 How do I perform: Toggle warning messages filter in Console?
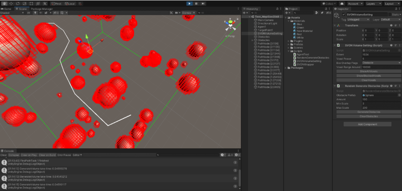tap(230, 155)
